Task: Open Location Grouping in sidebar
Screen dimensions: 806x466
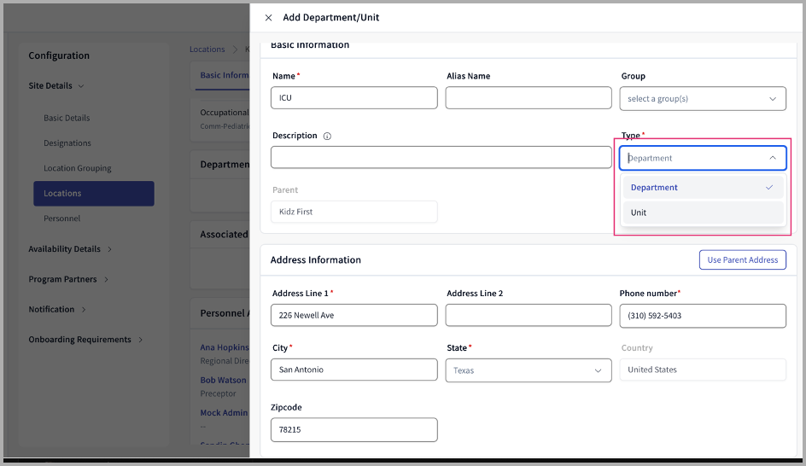Action: (x=78, y=168)
